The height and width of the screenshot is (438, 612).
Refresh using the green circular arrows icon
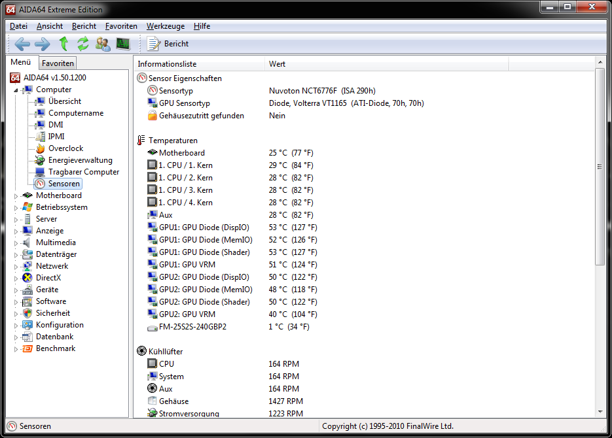coord(82,44)
